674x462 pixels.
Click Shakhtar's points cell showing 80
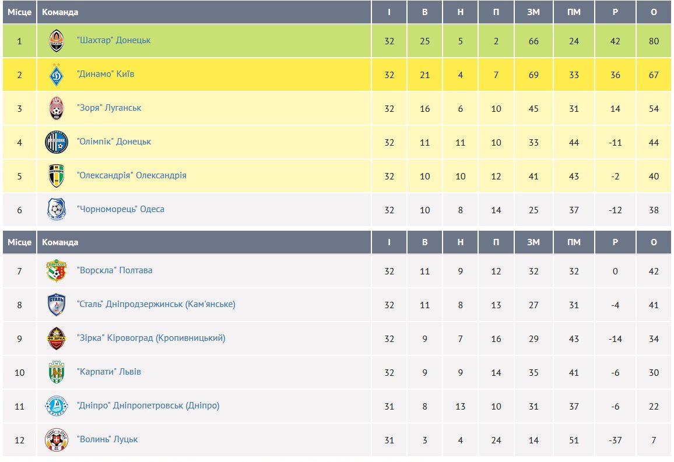click(654, 41)
